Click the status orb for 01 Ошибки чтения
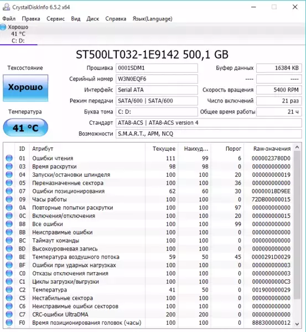 tap(9, 158)
